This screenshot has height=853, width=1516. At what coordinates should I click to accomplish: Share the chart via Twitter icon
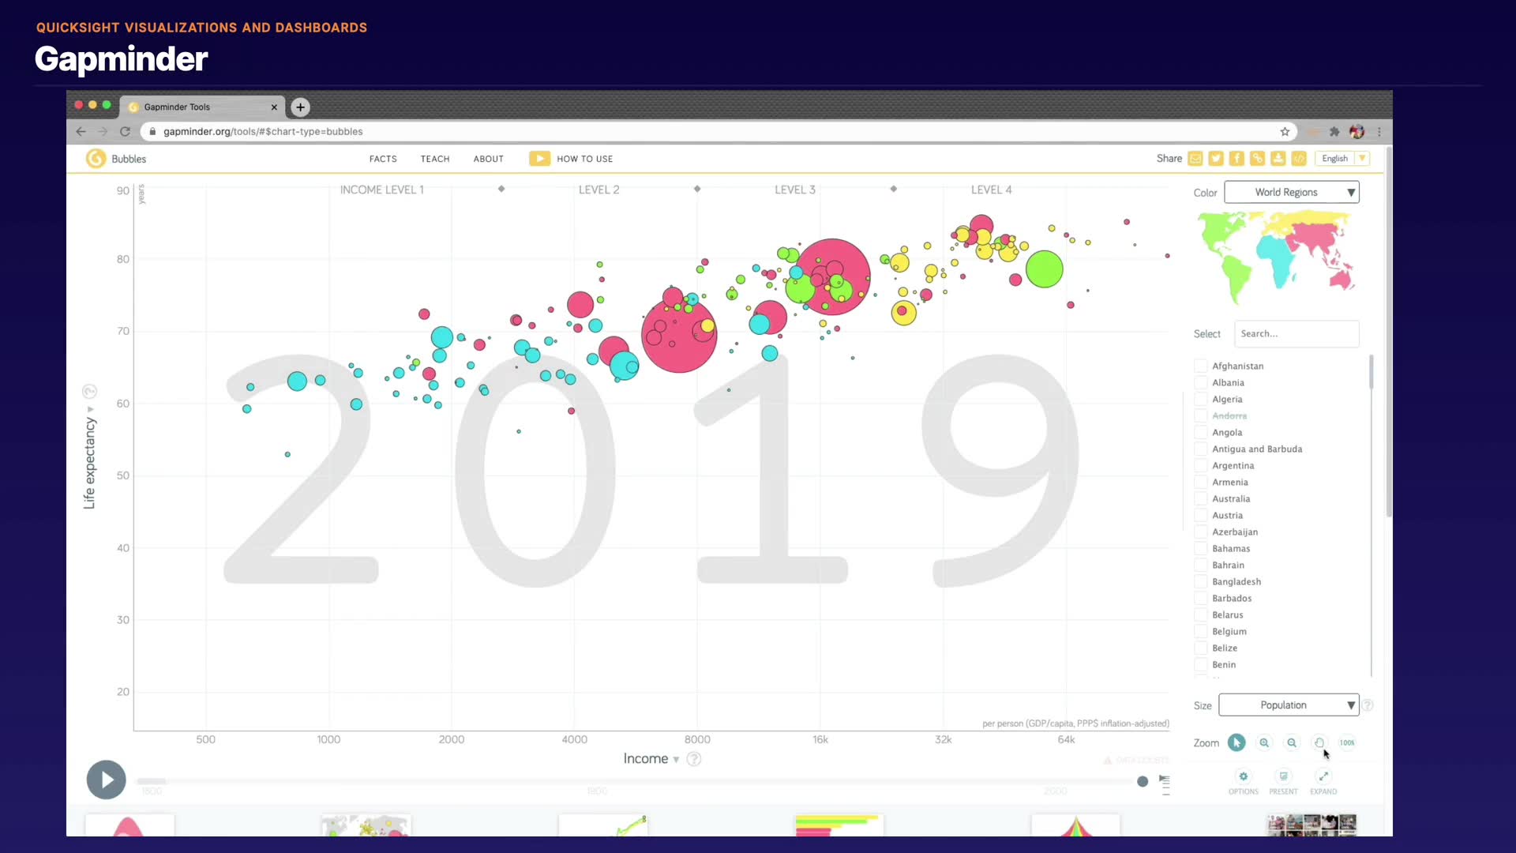[1216, 159]
